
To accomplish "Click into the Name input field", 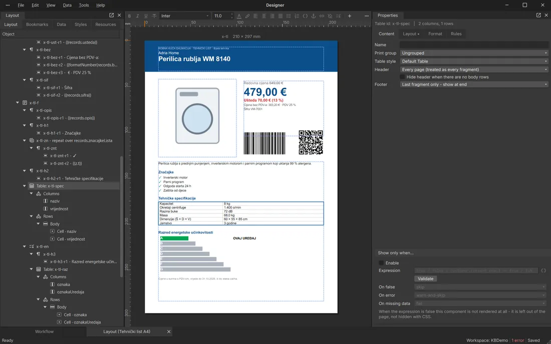I will click(x=474, y=45).
